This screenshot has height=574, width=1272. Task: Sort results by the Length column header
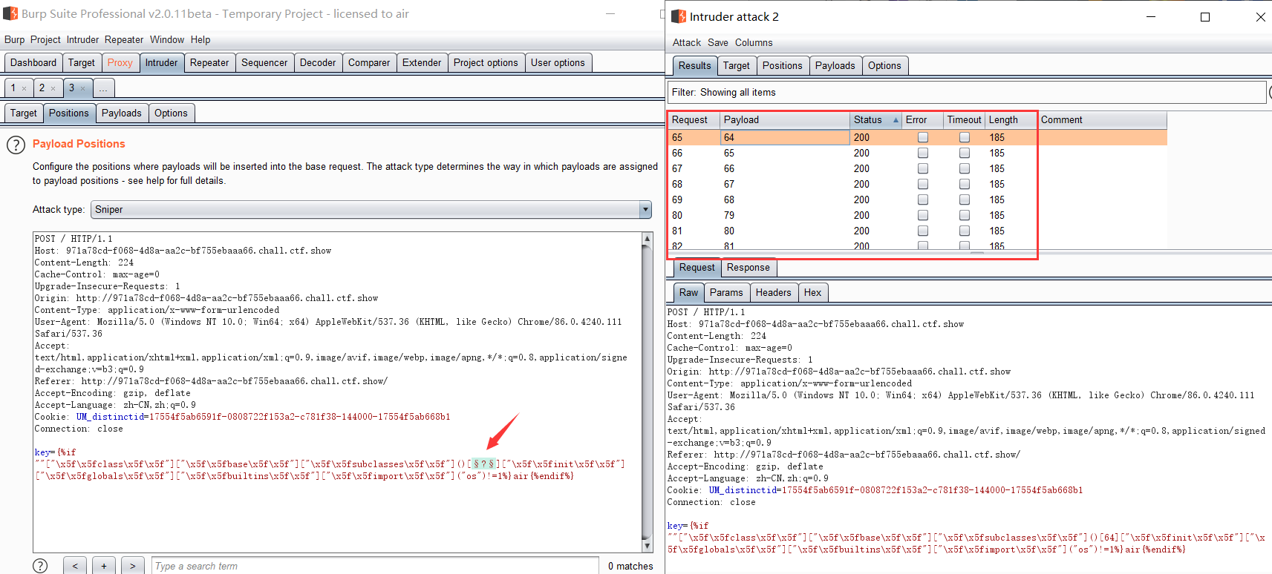pyautogui.click(x=1011, y=120)
